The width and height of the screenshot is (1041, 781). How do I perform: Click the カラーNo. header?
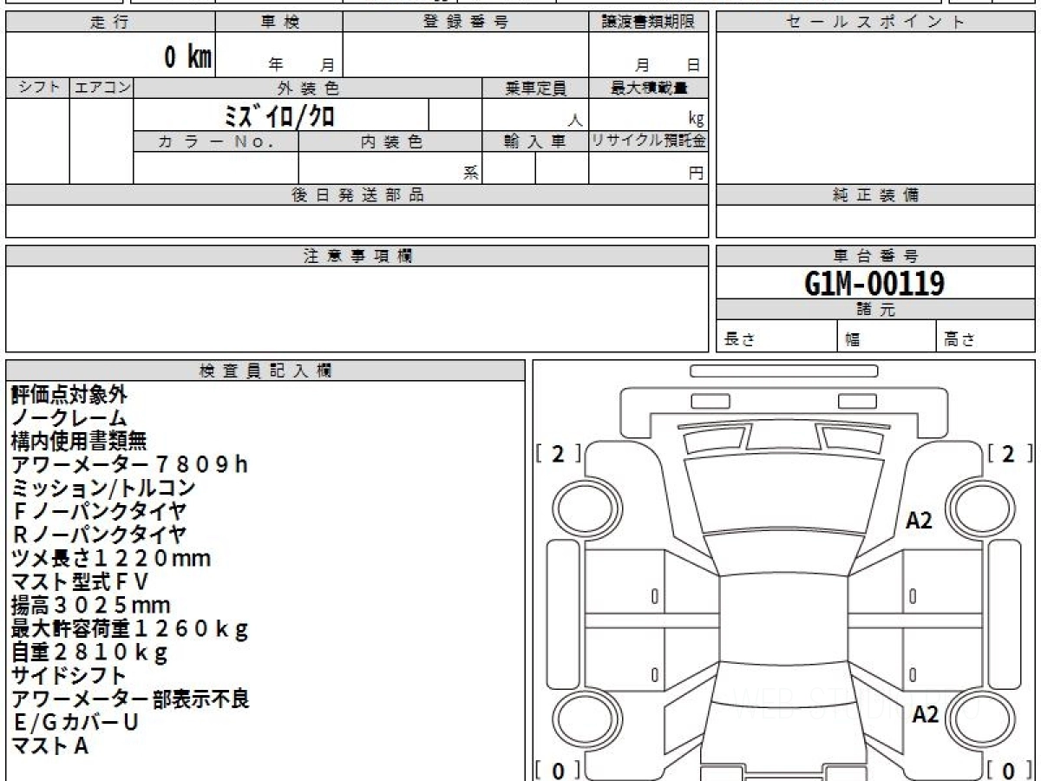click(216, 141)
